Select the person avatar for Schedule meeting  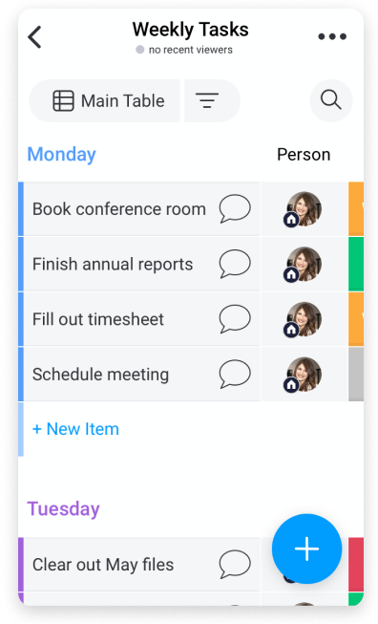click(303, 374)
